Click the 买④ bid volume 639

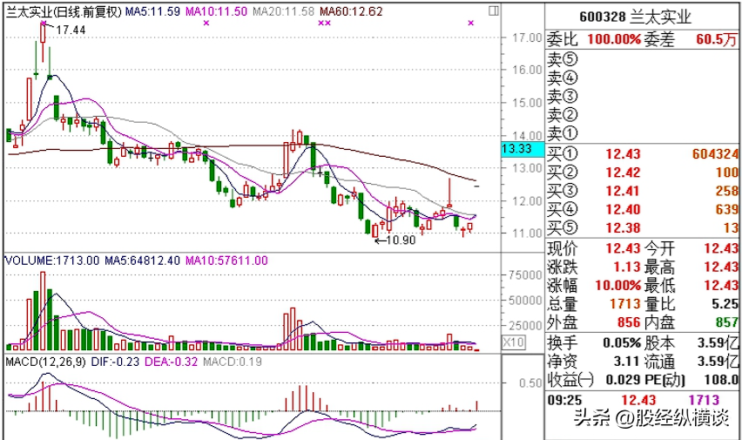coord(726,209)
